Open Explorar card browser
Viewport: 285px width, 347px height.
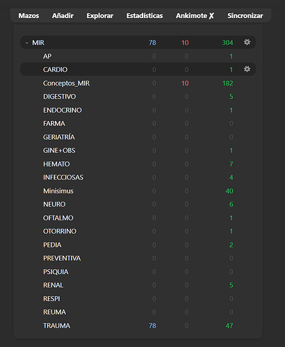click(x=100, y=16)
